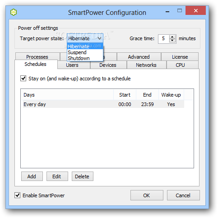Maximize the SmartPower Configuration window
This screenshot has width=218, height=218.
click(180, 10)
